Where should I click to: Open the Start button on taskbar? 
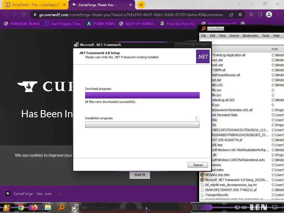tap(6, 207)
